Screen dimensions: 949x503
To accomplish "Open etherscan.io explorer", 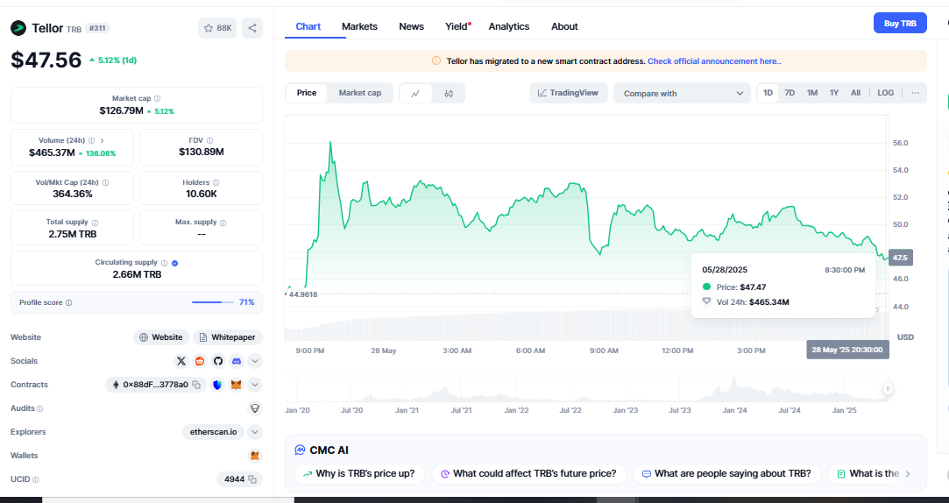I will point(214,432).
